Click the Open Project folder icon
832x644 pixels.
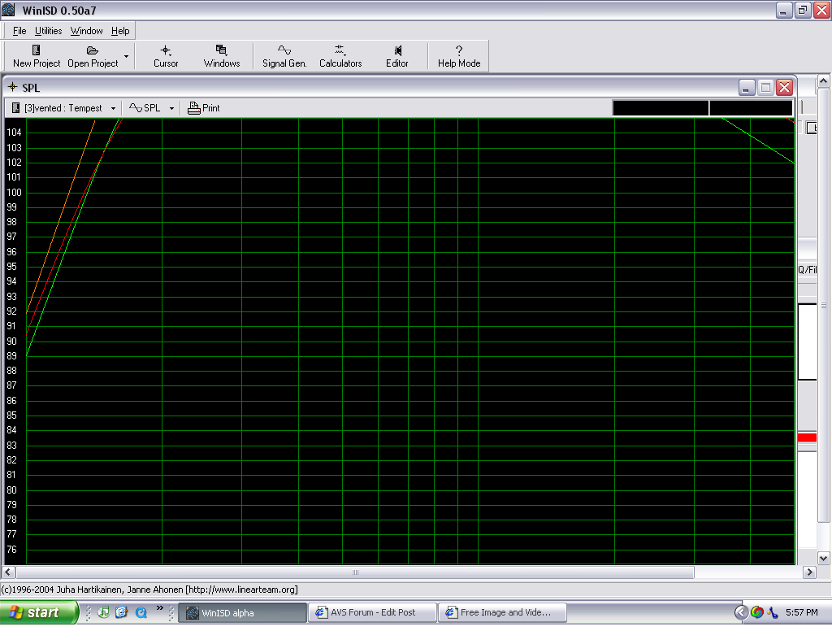(93, 50)
